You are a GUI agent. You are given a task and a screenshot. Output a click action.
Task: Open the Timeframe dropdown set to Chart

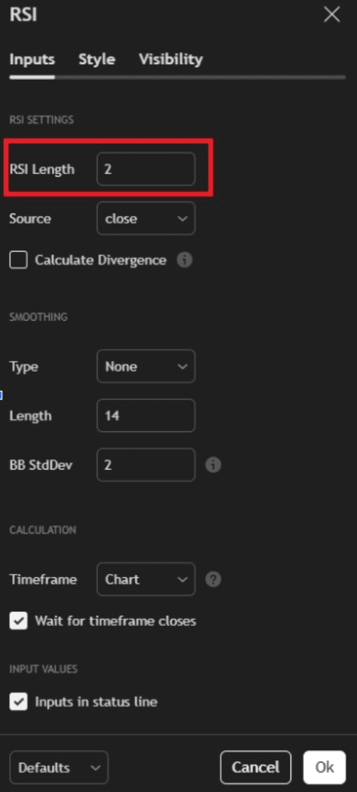click(146, 579)
